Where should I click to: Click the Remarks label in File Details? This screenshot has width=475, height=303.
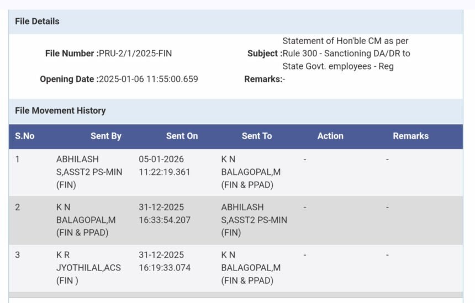coord(262,79)
